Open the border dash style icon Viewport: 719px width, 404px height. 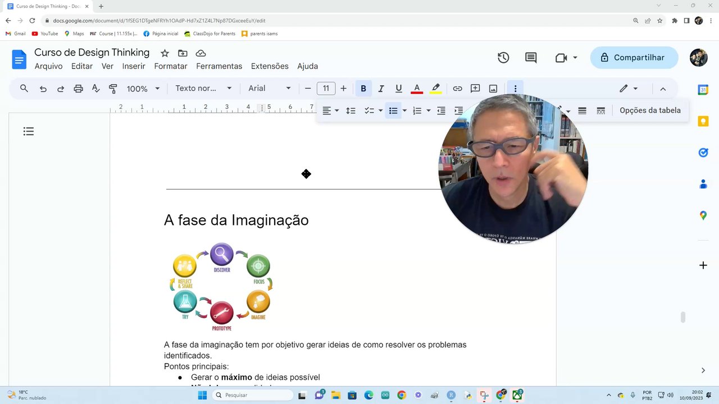(x=600, y=111)
